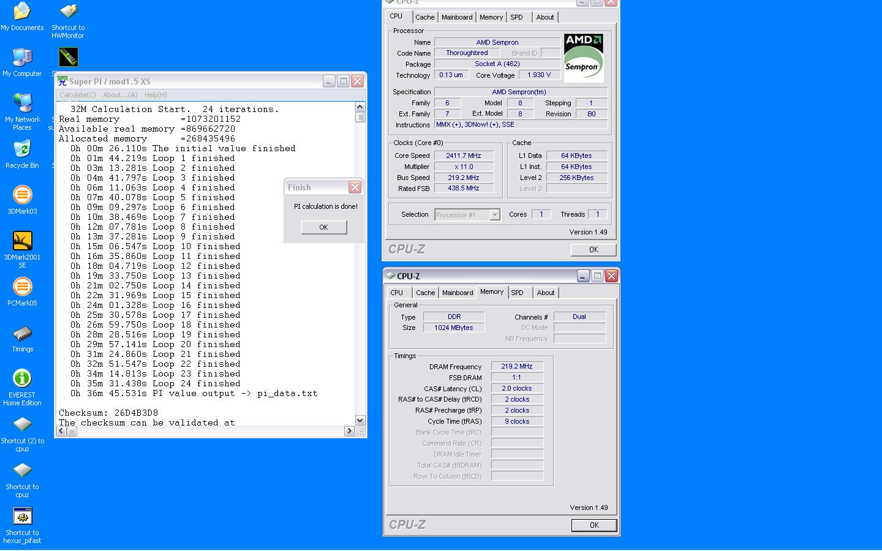882x551 pixels.
Task: Click Channels value Dual
Action: coord(579,317)
